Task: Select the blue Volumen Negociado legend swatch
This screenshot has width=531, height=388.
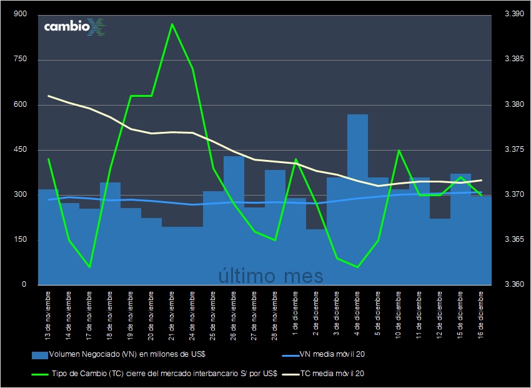Action: point(39,355)
